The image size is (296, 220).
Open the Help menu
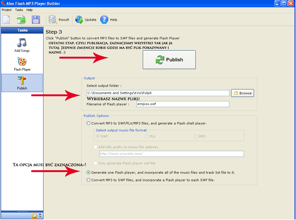(x=29, y=10)
